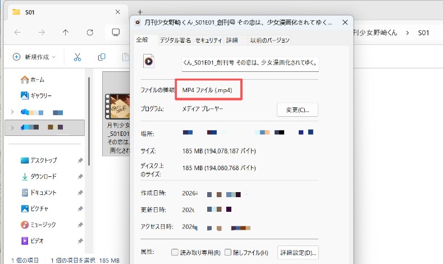Click the MP4 ファイル (.mp4) text
This screenshot has width=443, height=264.
pos(207,90)
